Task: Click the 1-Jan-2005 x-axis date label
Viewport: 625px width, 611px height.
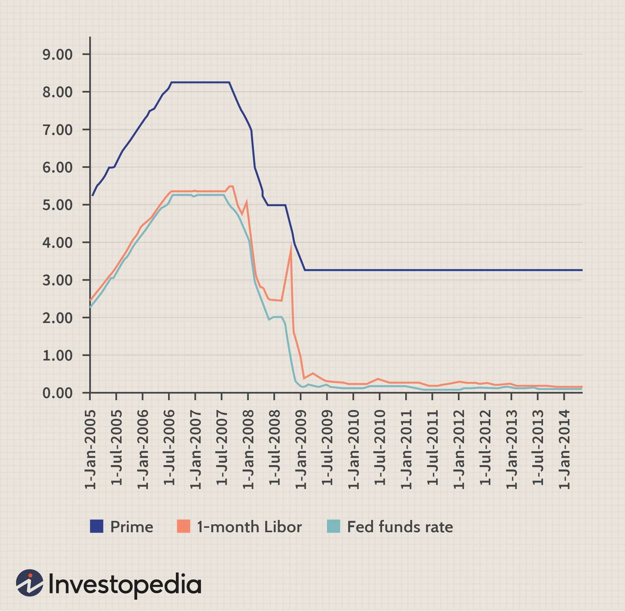Action: tap(90, 450)
